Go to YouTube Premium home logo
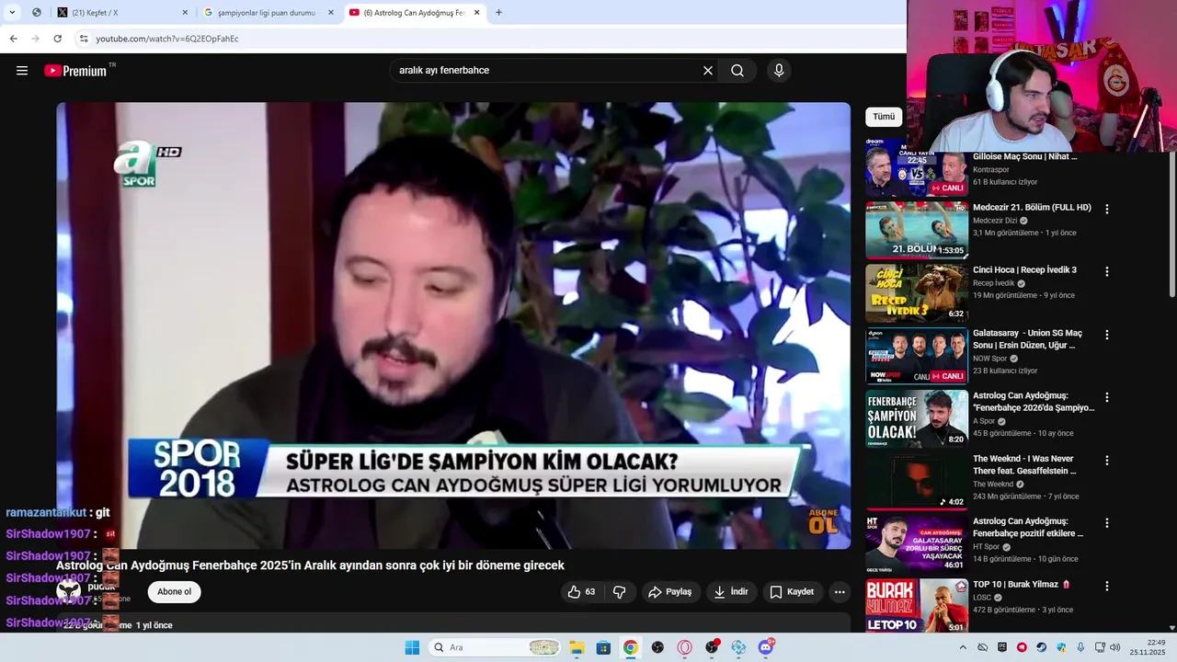This screenshot has height=662, width=1177. (76, 71)
